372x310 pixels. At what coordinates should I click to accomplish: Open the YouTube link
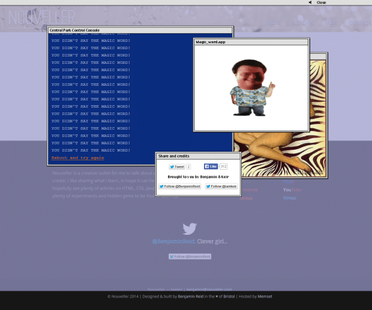click(292, 190)
